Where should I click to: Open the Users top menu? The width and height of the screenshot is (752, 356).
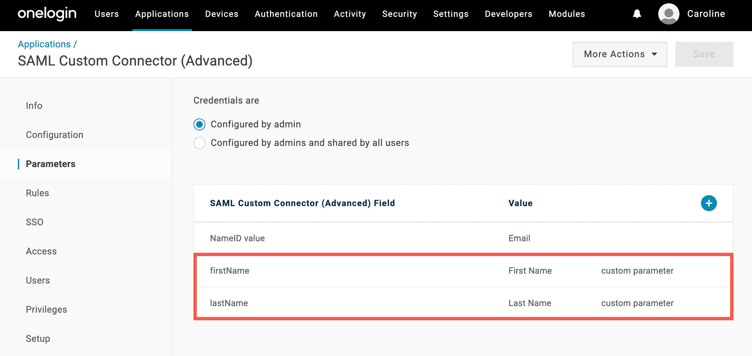point(107,14)
